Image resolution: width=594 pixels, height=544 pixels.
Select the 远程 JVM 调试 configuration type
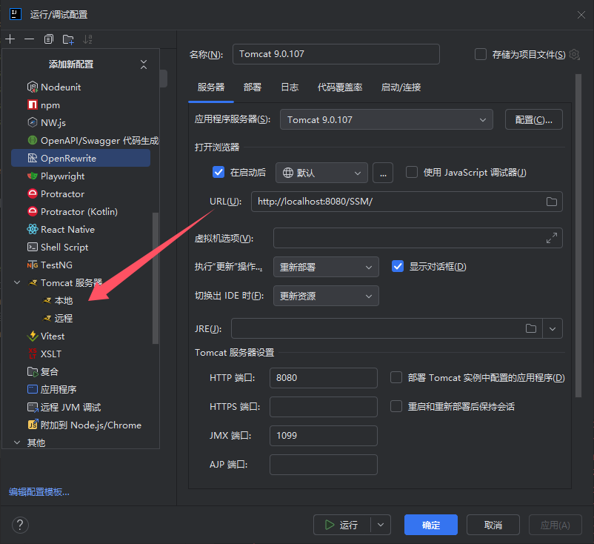coord(81,407)
